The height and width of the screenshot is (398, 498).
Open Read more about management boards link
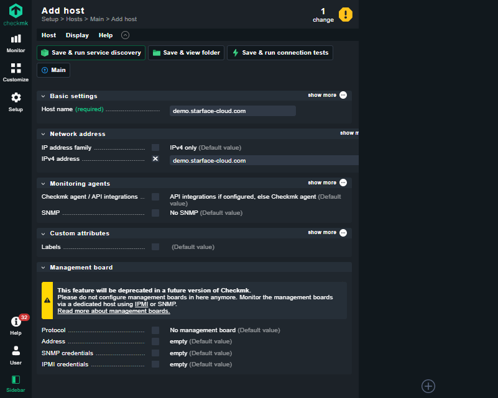click(114, 311)
